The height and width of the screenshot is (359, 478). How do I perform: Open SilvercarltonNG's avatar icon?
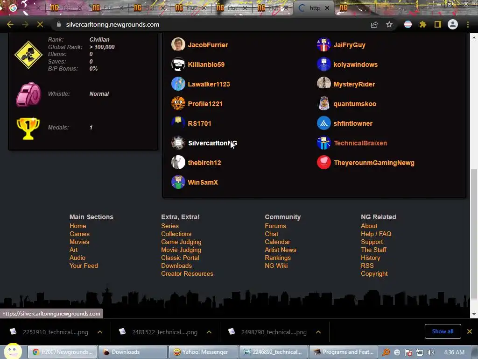click(x=178, y=143)
